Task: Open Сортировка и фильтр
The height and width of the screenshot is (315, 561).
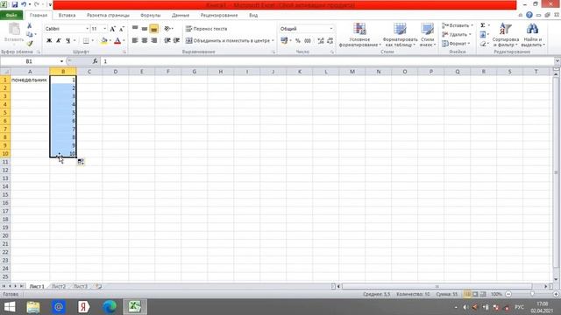Action: (506, 35)
